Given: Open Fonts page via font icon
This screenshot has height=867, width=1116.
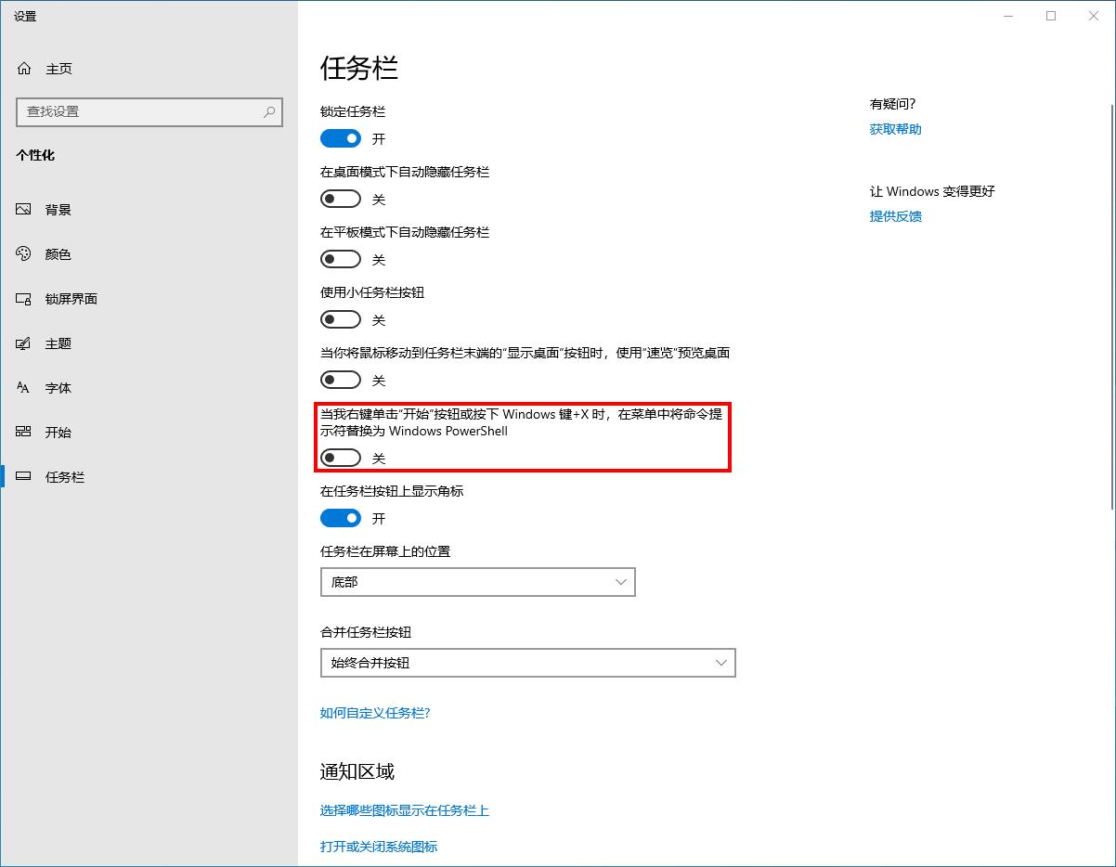Looking at the screenshot, I should pyautogui.click(x=24, y=388).
